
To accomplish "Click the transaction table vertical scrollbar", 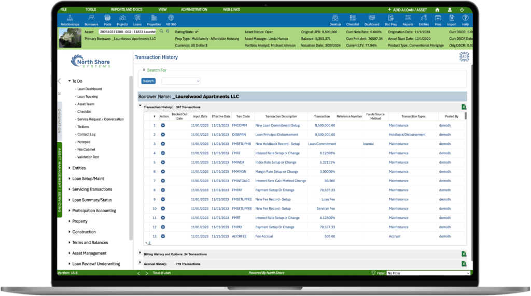I will click(x=466, y=115).
